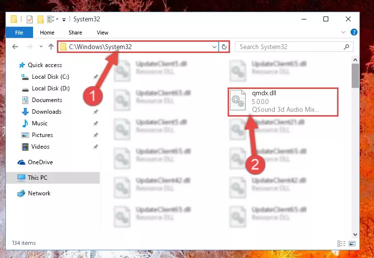The height and width of the screenshot is (258, 374).
Task: Click the Properties icon in quick access toolbar
Action: pos(30,19)
